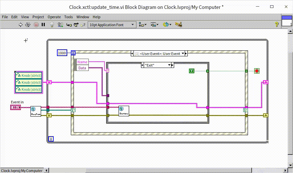Select the Destroy subVI node
293x173 pixels.
click(124, 111)
